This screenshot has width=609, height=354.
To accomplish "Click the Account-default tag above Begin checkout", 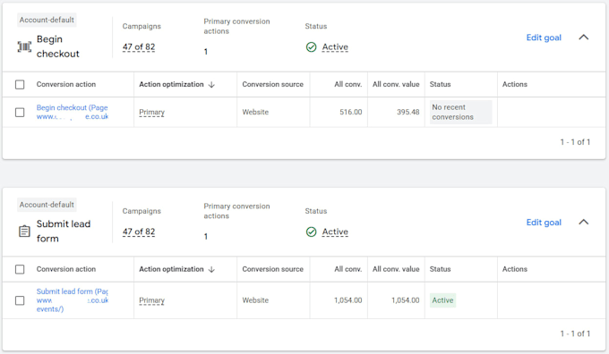I will click(47, 20).
